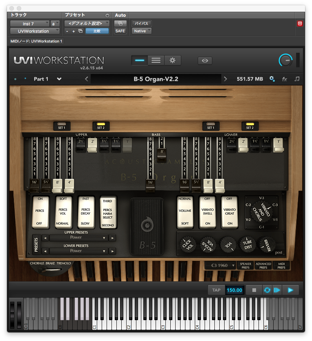Select lower manual SET 2 button
The image size is (312, 341).
pyautogui.click(x=250, y=126)
